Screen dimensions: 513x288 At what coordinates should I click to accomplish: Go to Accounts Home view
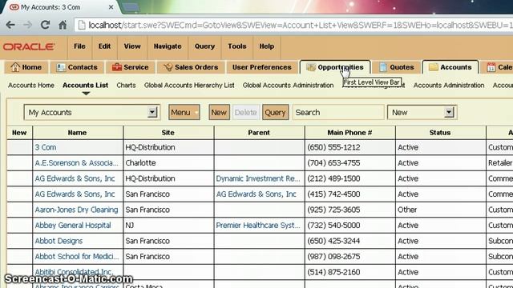31,86
